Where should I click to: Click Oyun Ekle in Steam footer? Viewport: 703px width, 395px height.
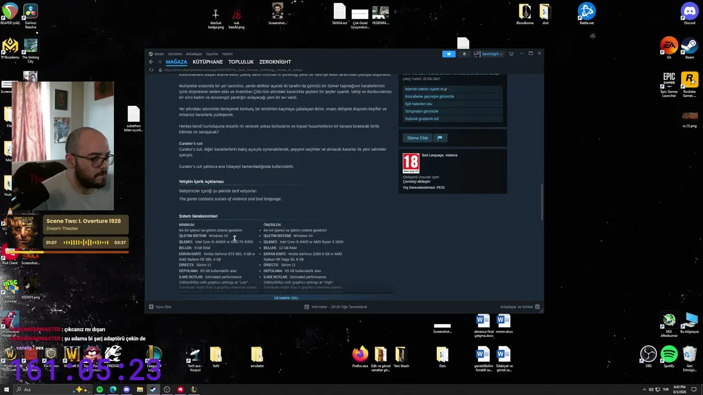click(160, 307)
